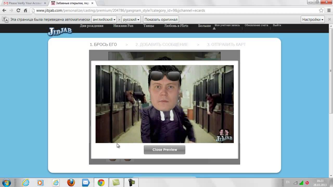Launch first Internet Explorer taskbar icon
The image size is (333, 187).
25,183
